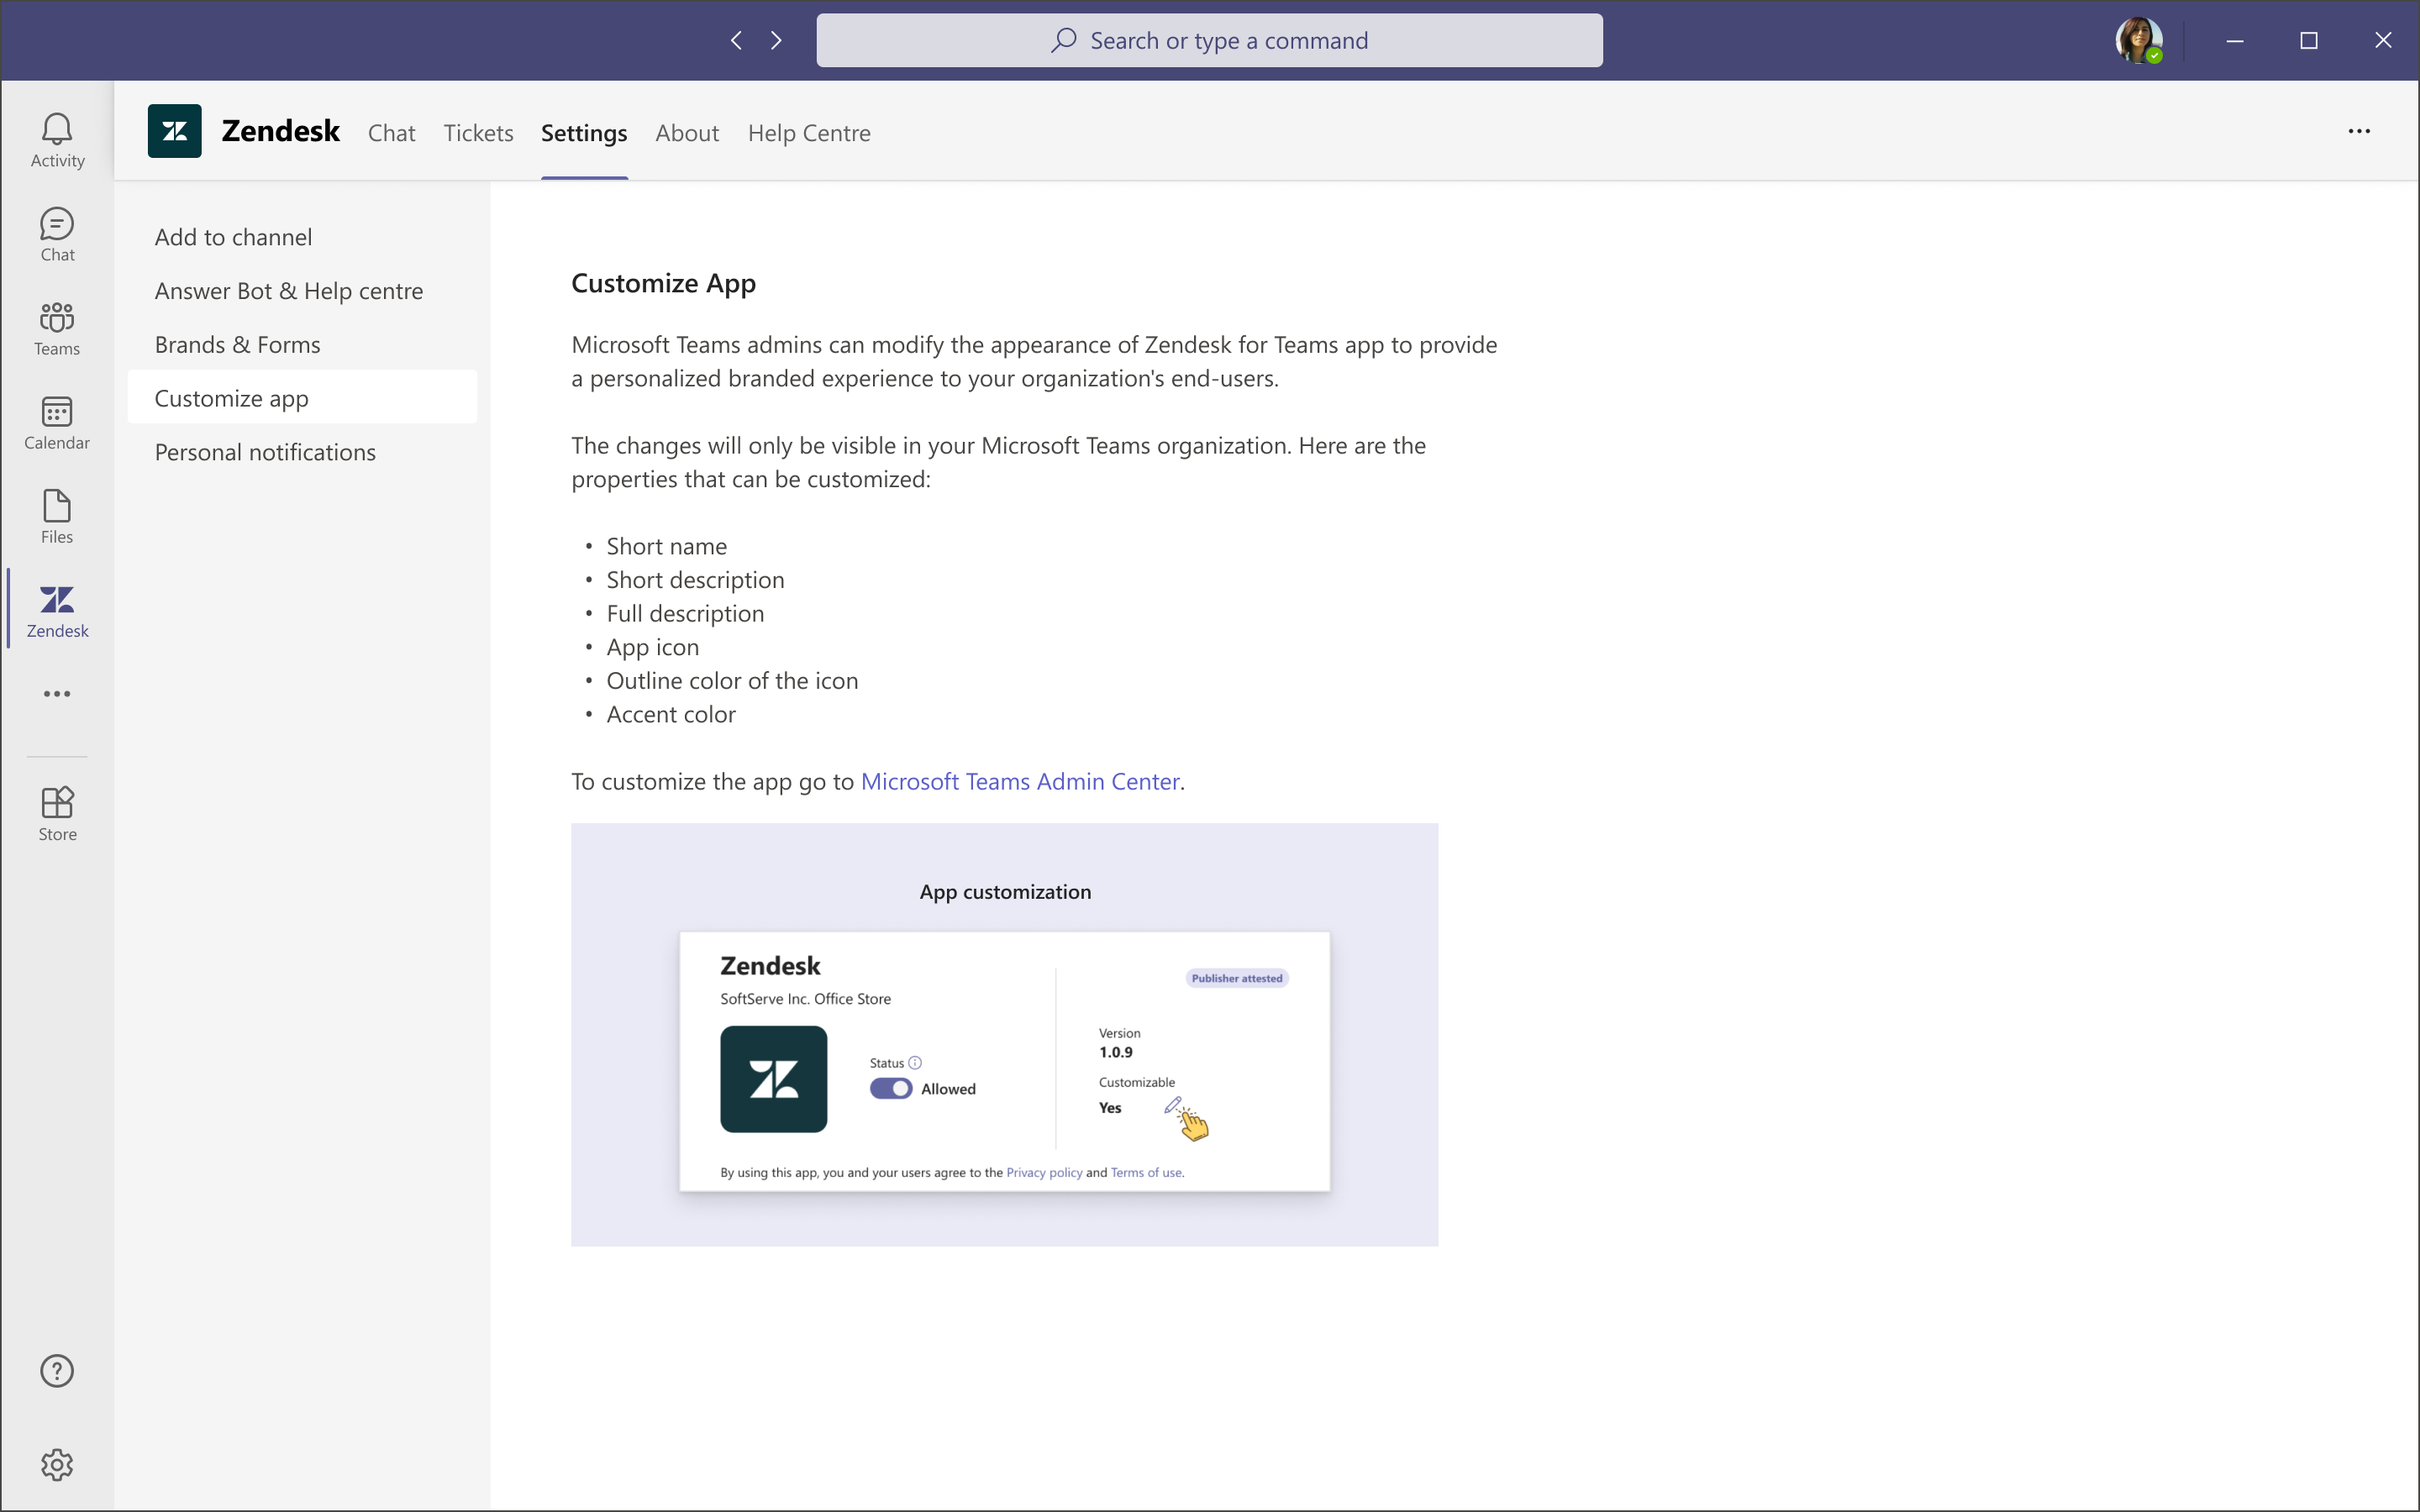The width and height of the screenshot is (2420, 1512).
Task: Click the 'Short description' bullet
Action: 695,580
